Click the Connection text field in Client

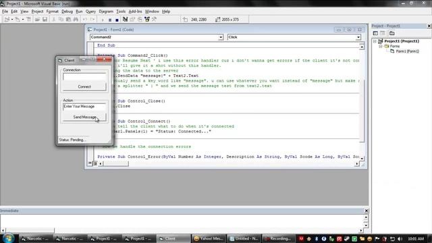(x=84, y=76)
